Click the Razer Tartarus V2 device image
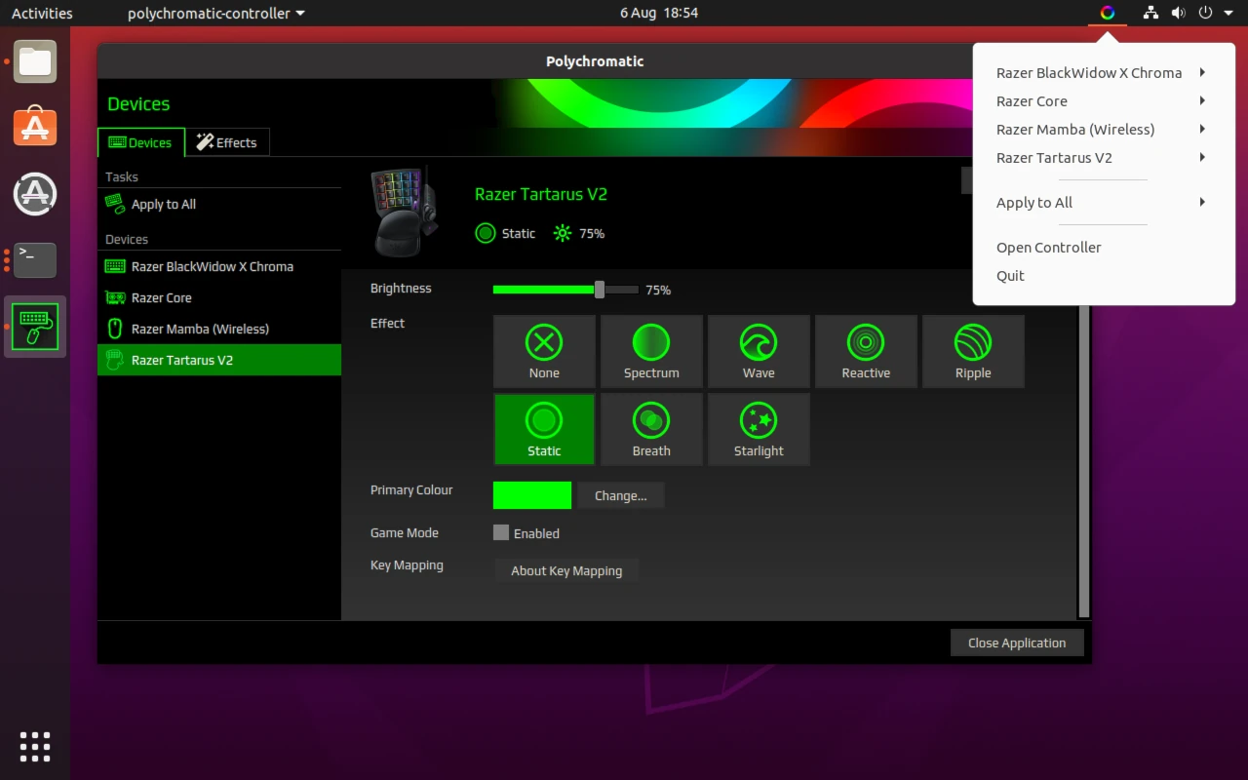 pos(405,213)
